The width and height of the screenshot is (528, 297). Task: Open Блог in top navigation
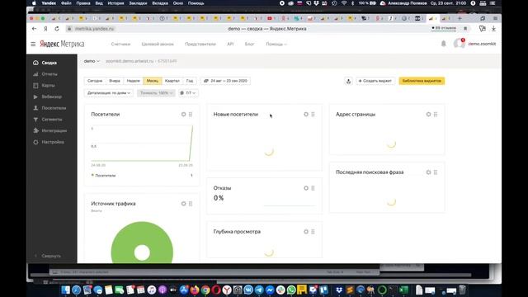pyautogui.click(x=249, y=44)
